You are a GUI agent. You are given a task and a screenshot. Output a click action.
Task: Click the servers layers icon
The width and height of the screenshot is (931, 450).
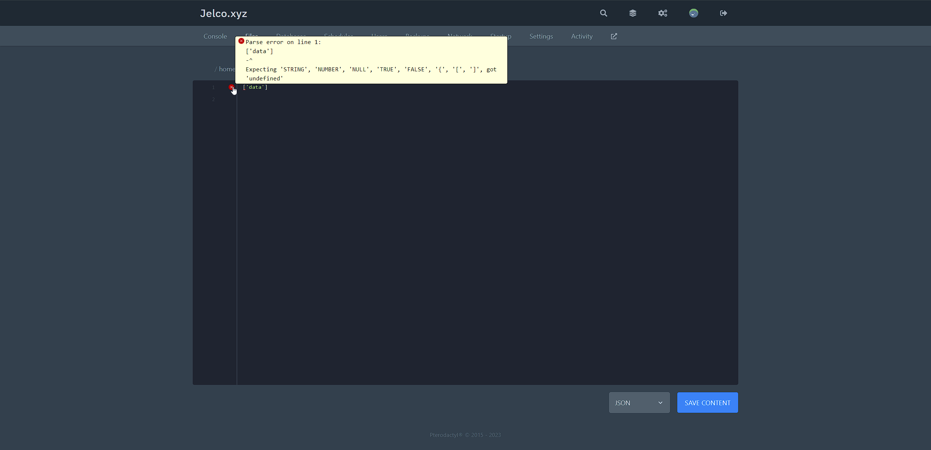tap(632, 13)
